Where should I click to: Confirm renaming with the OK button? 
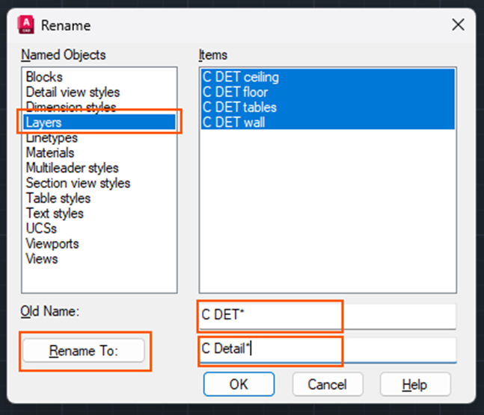pos(237,384)
